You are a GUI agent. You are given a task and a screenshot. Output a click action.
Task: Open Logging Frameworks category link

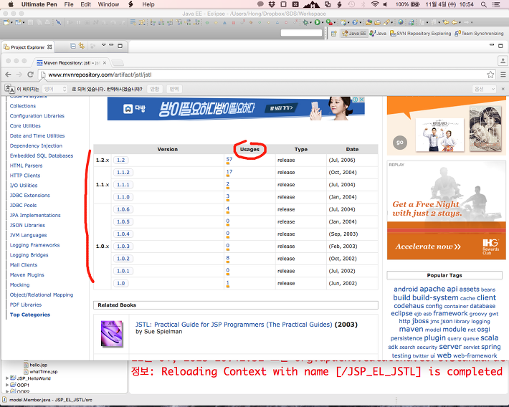coord(34,245)
